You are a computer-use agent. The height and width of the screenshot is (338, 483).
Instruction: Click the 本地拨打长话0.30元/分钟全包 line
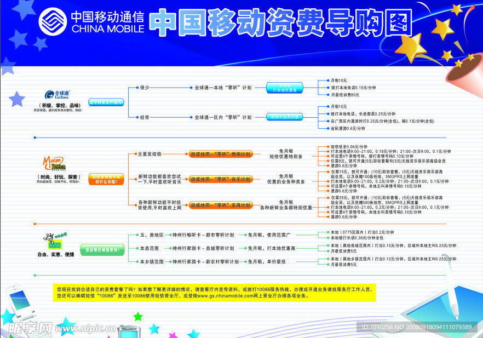point(357,238)
